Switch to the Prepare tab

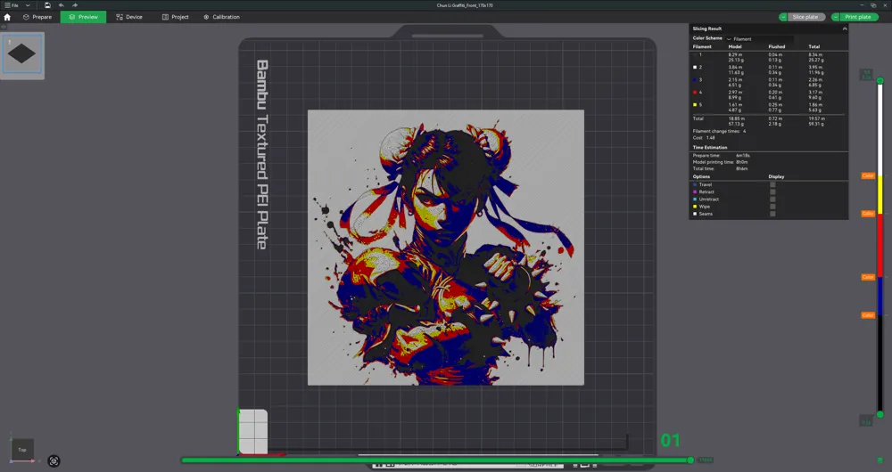(37, 17)
